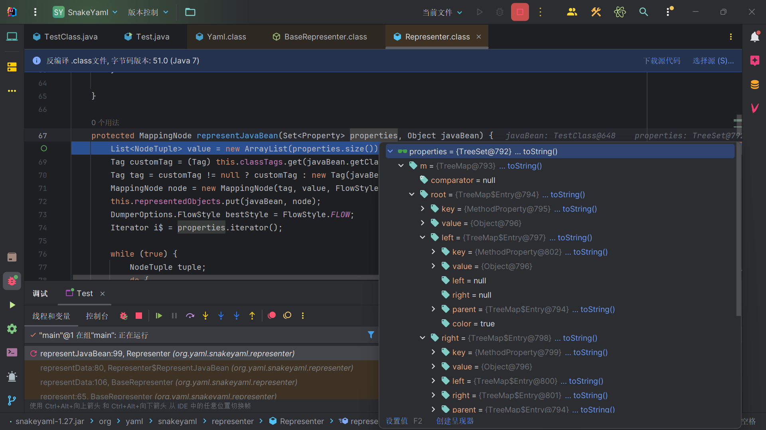
Task: Click toString() link on properties row
Action: (x=540, y=151)
